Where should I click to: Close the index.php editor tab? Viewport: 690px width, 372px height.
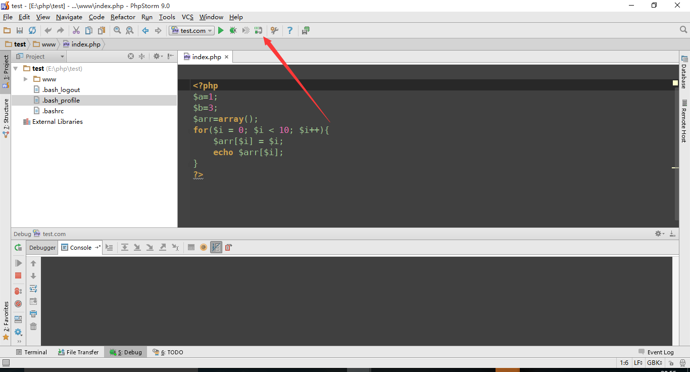[x=226, y=57]
